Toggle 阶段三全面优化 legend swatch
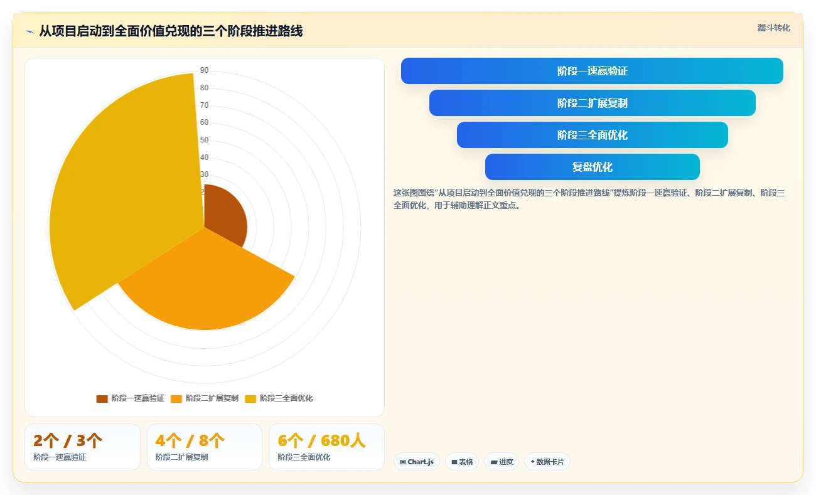The image size is (816, 495). [250, 398]
